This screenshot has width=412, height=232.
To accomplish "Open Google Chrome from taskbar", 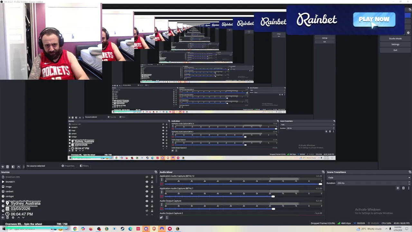I will (x=75, y=229).
